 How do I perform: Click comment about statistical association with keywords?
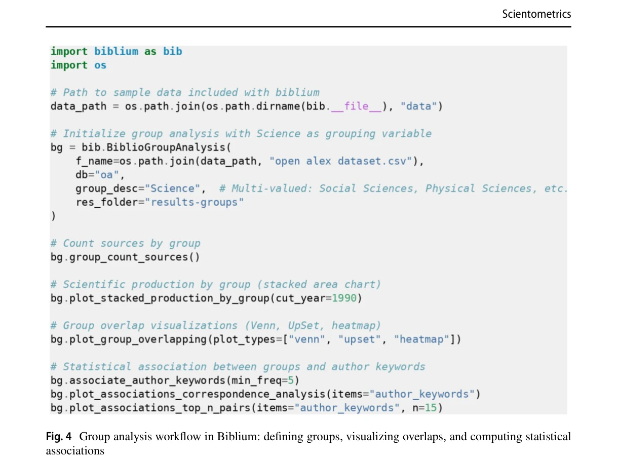tap(238, 366)
